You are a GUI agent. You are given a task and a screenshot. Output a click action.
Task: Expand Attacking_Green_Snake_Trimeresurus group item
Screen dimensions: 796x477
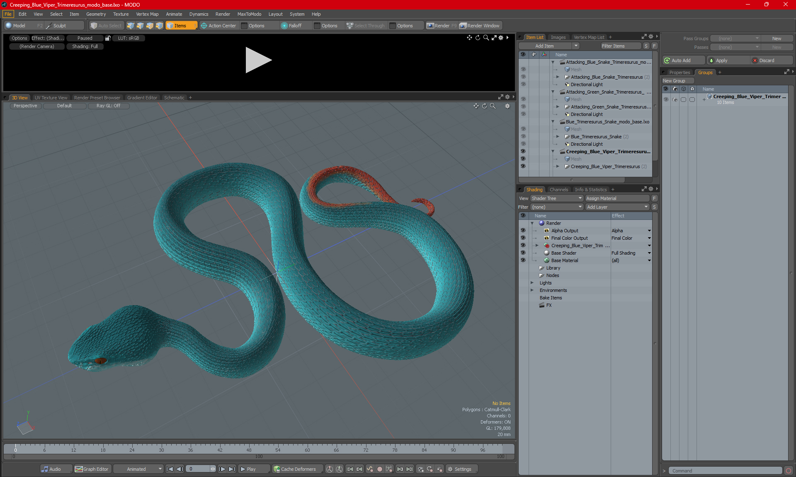pyautogui.click(x=558, y=107)
